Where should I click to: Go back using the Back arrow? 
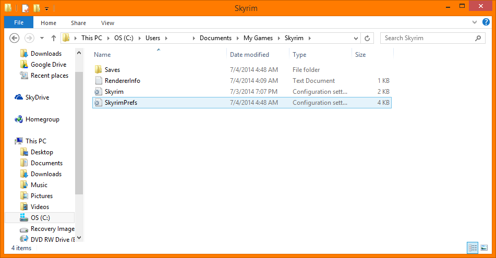pyautogui.click(x=15, y=38)
